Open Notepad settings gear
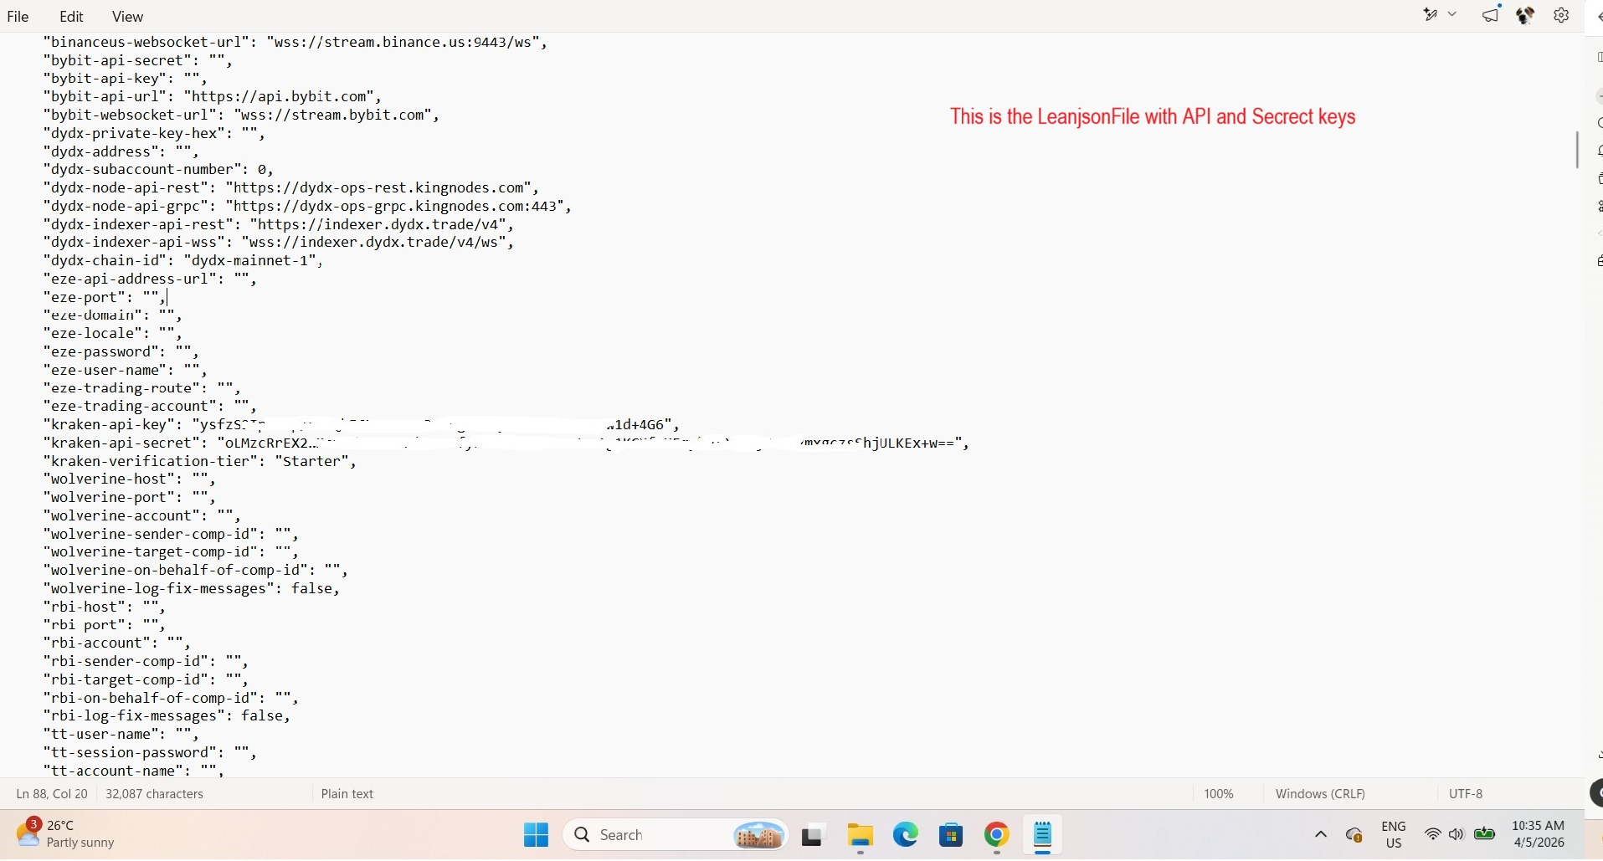The image size is (1603, 861). (1561, 15)
